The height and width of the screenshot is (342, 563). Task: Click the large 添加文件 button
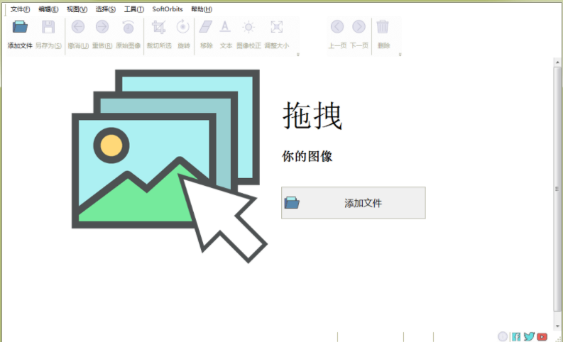click(x=354, y=203)
